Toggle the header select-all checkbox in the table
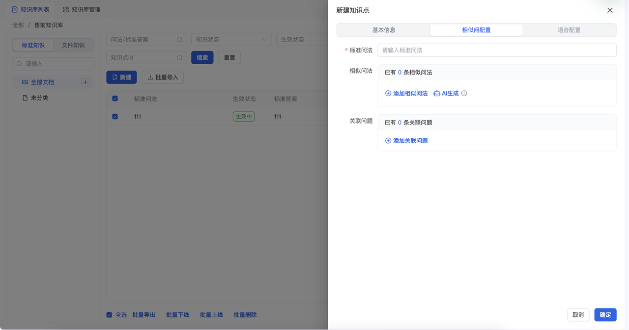The width and height of the screenshot is (629, 330). pyautogui.click(x=115, y=99)
